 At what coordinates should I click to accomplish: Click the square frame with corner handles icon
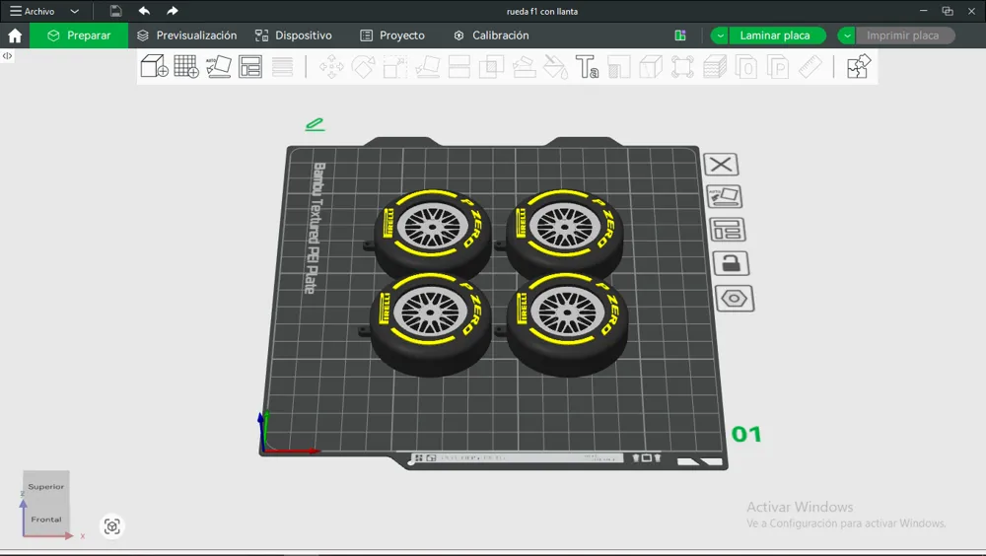[x=682, y=67]
